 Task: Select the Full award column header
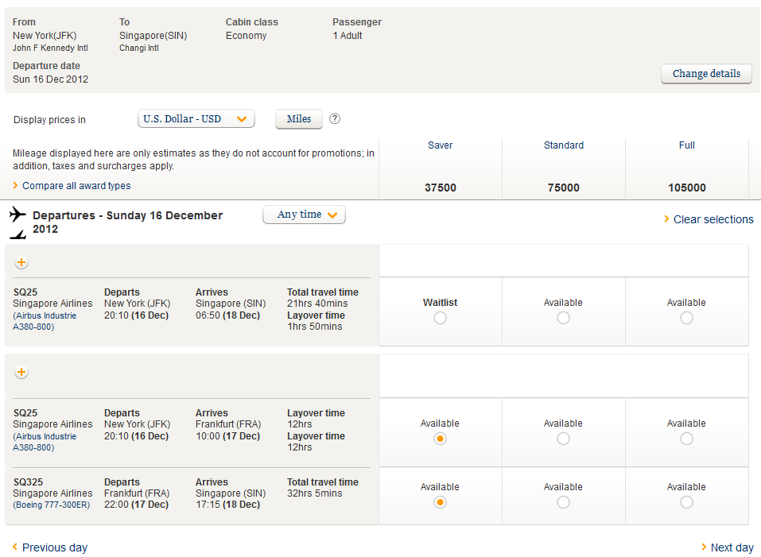[687, 145]
